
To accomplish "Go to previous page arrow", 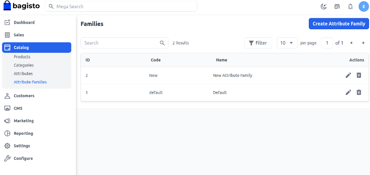I will pyautogui.click(x=351, y=43).
